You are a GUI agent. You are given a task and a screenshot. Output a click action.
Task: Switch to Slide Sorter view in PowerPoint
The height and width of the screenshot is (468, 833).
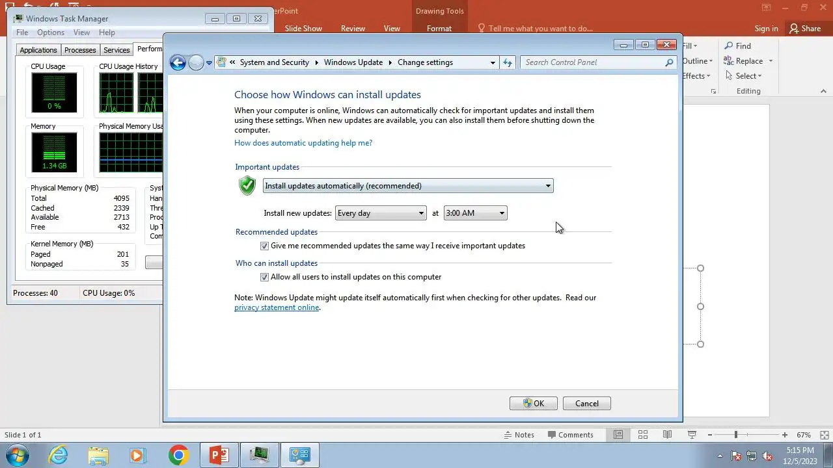642,435
